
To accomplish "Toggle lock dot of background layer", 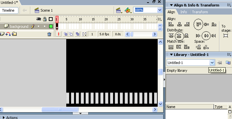I will 45,26.
